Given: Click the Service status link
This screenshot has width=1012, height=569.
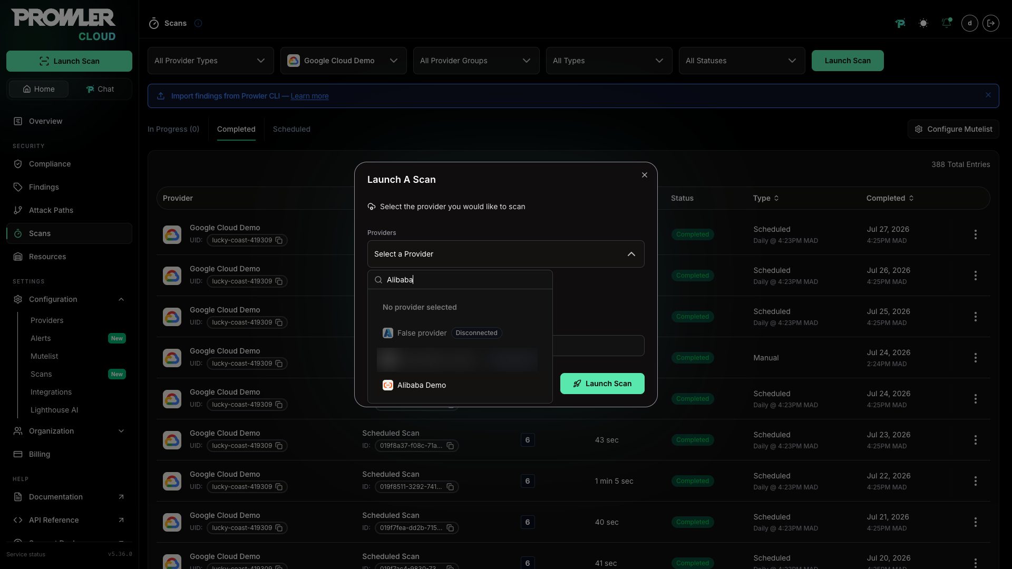Looking at the screenshot, I should tap(26, 554).
